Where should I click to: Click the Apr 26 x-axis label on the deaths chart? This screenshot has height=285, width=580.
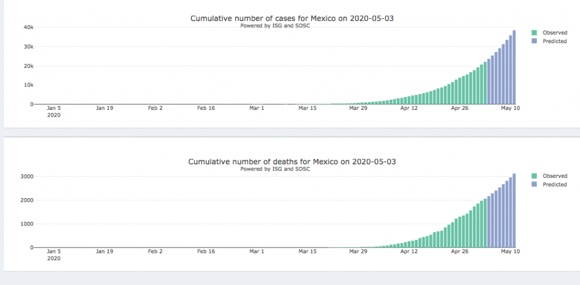[x=459, y=251]
